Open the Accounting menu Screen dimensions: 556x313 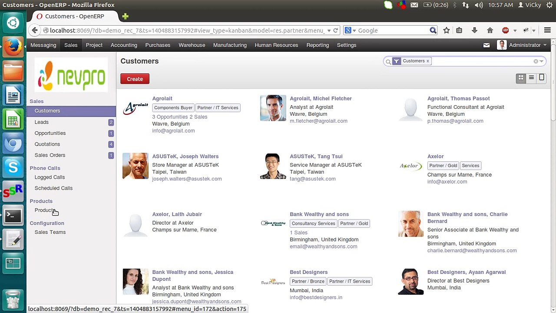pyautogui.click(x=124, y=45)
